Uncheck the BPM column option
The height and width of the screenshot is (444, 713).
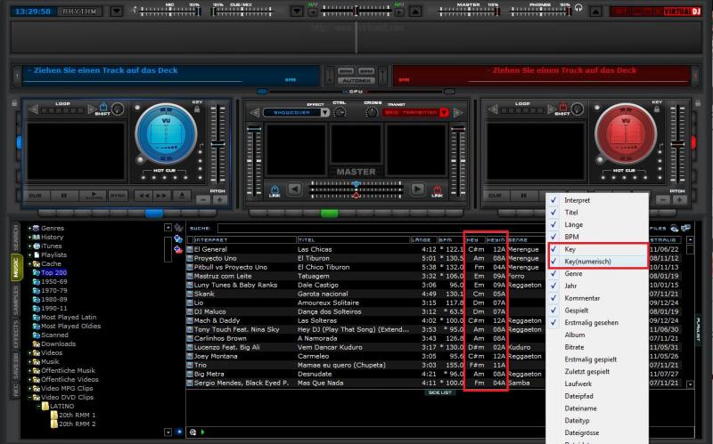598,237
